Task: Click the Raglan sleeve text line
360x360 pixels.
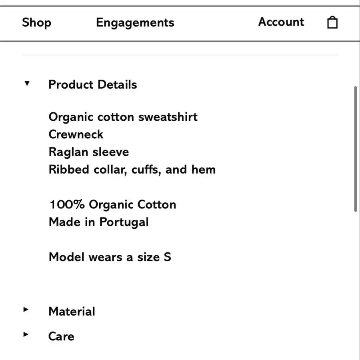Action: tap(89, 152)
